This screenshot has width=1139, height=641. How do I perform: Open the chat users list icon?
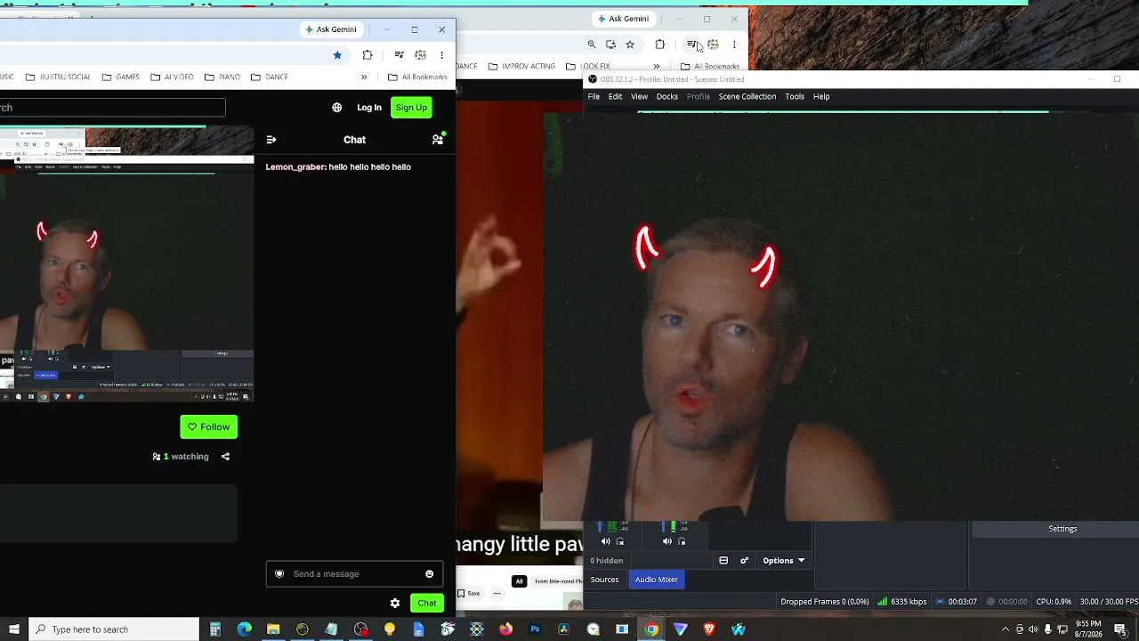coord(438,139)
